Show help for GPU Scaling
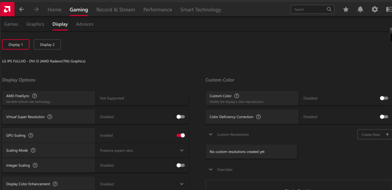This screenshot has height=190, width=392. 31,135
